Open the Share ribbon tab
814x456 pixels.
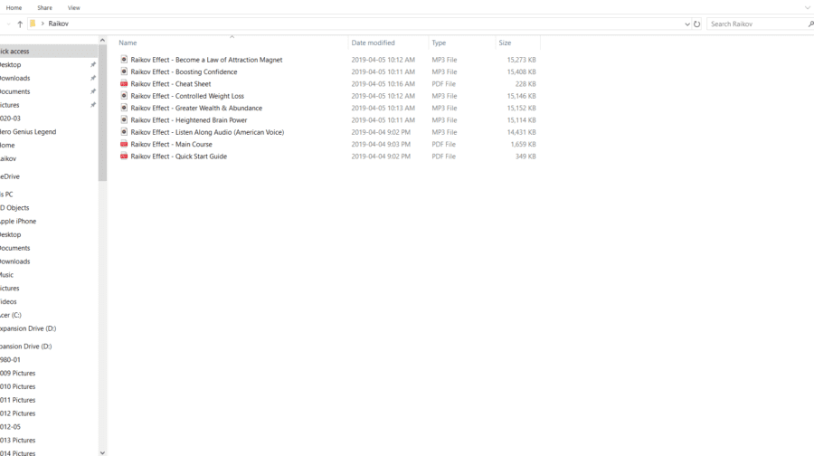coord(44,8)
